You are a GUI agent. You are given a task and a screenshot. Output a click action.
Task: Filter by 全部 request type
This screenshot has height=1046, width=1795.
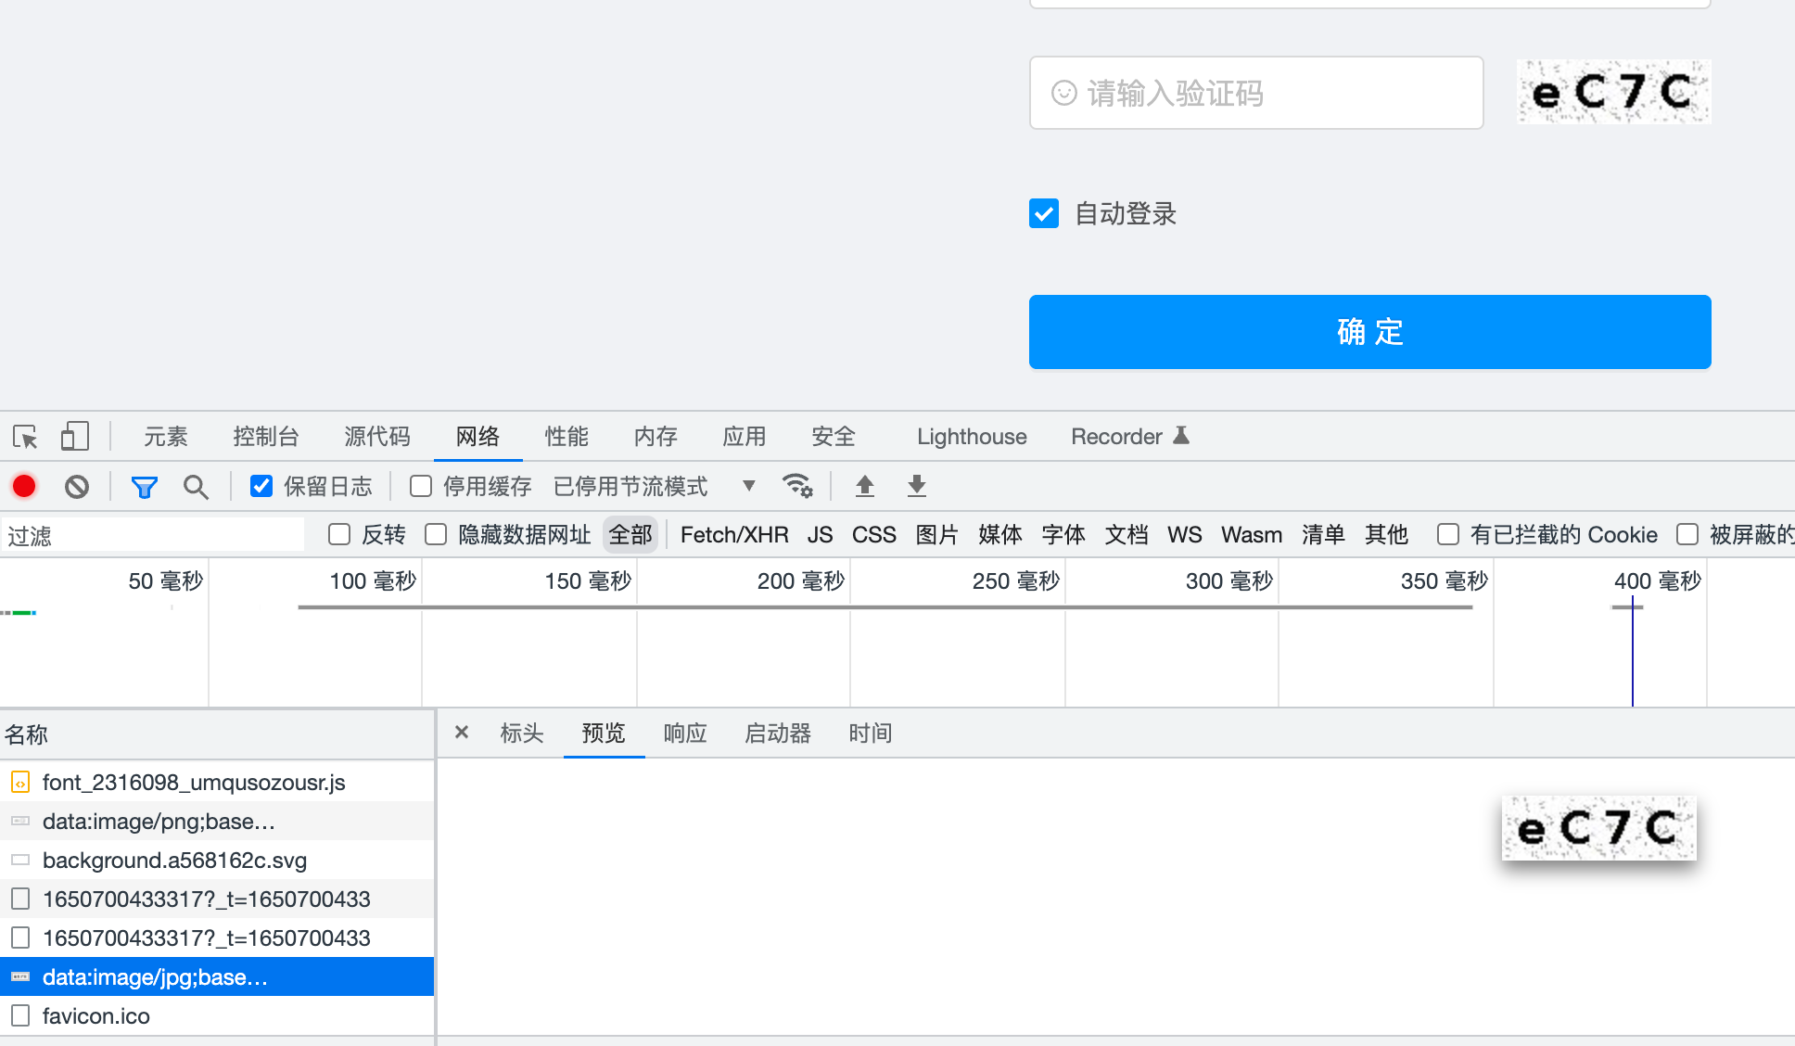[x=630, y=534]
